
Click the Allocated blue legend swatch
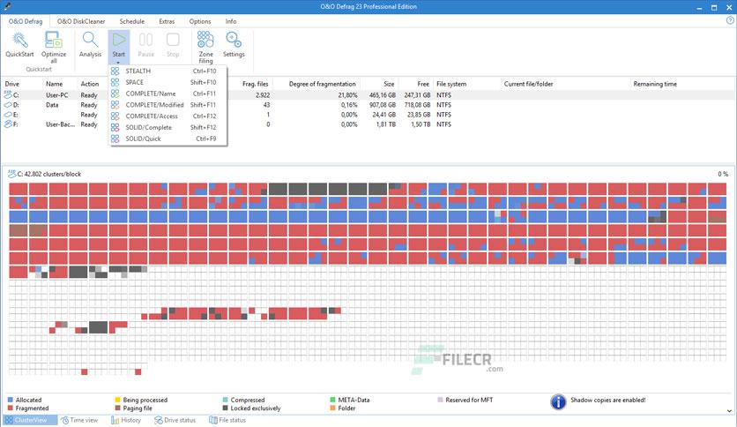click(x=11, y=400)
